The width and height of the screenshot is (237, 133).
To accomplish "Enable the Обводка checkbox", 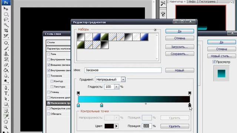I will click(49, 114).
